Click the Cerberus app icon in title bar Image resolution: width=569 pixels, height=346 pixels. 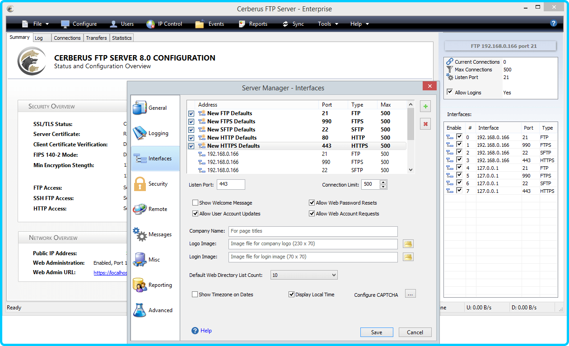click(10, 9)
